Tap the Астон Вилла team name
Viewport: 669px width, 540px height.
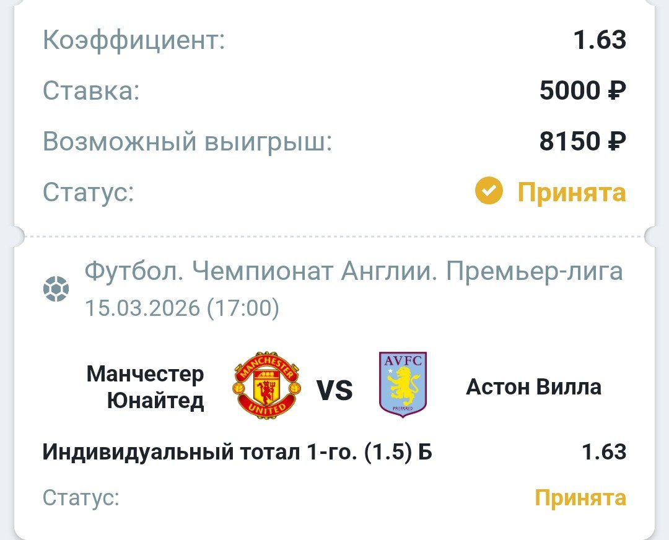(x=533, y=387)
